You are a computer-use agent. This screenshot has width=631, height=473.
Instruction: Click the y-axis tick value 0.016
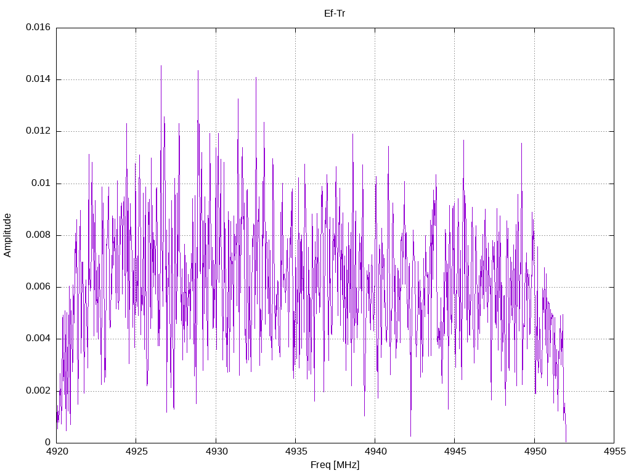click(38, 27)
